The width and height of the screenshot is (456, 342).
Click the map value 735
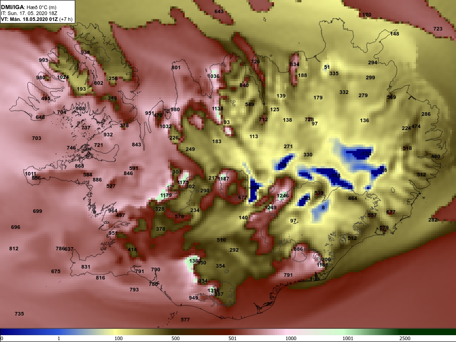tap(19, 314)
